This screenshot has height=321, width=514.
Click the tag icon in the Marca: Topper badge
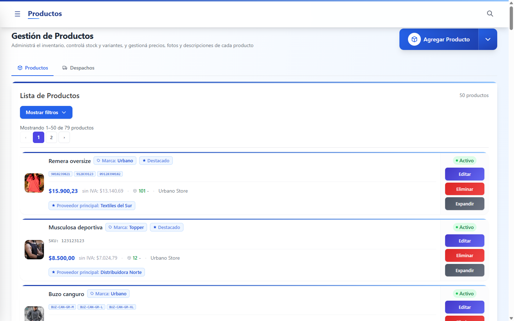(x=110, y=227)
